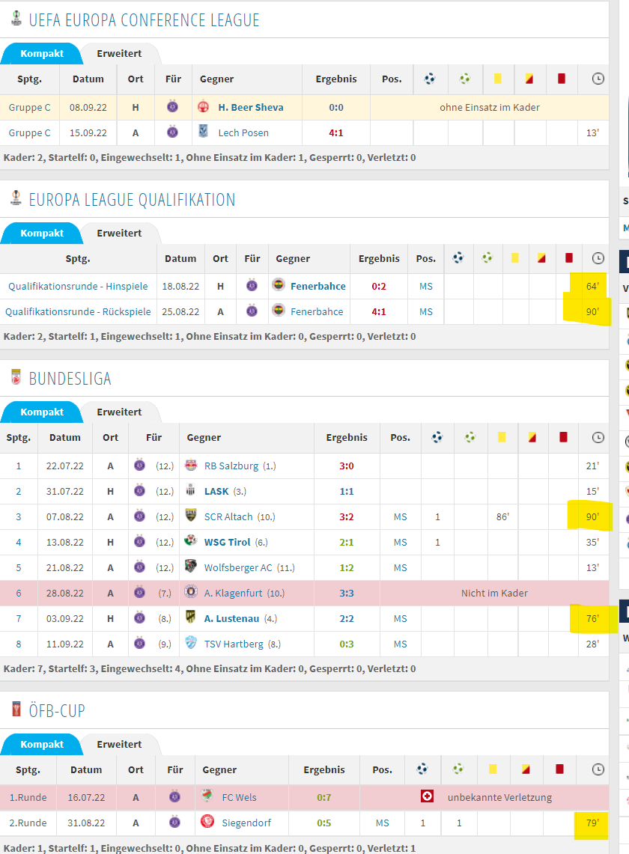Open Gruppe C matchday link dated 15.09.22
Viewport: 629px width, 854px height.
click(29, 133)
